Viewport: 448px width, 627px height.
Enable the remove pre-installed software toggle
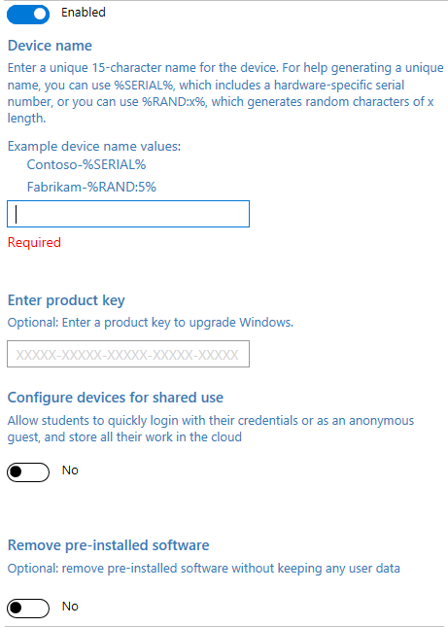click(28, 609)
